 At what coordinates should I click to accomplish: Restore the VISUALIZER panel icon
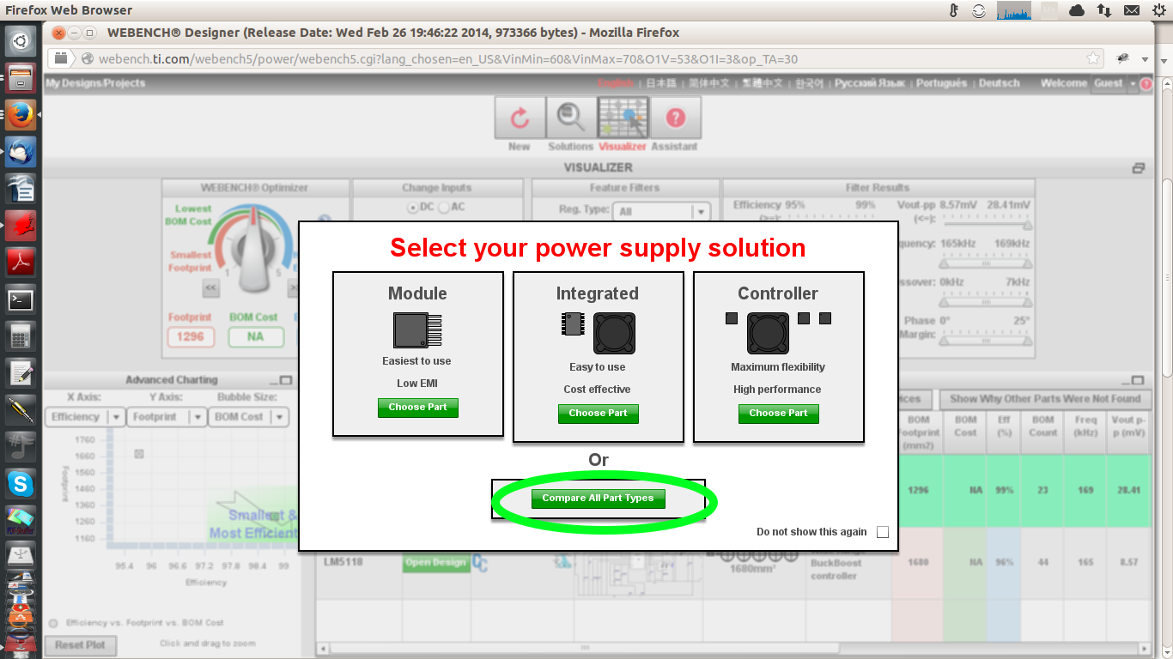coord(1139,168)
